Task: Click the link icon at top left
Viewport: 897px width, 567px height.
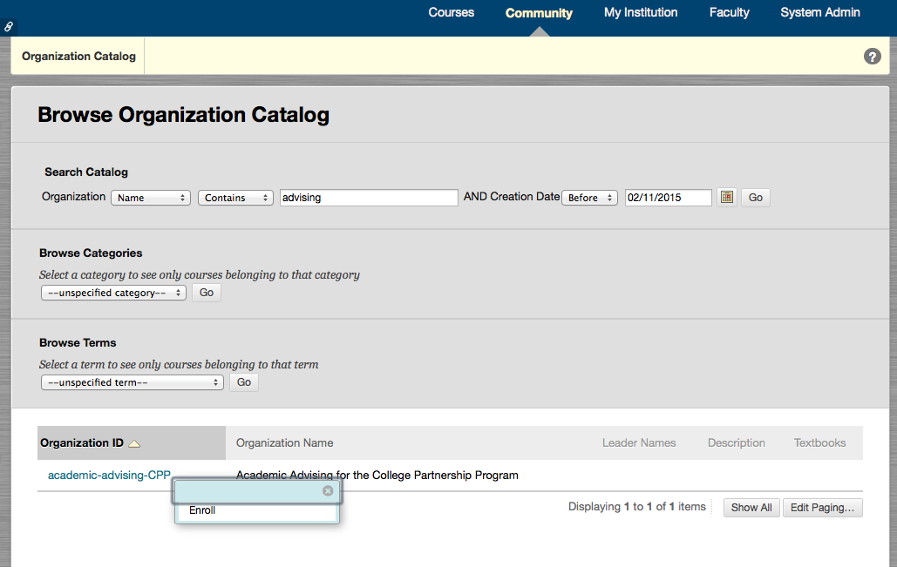Action: tap(9, 27)
